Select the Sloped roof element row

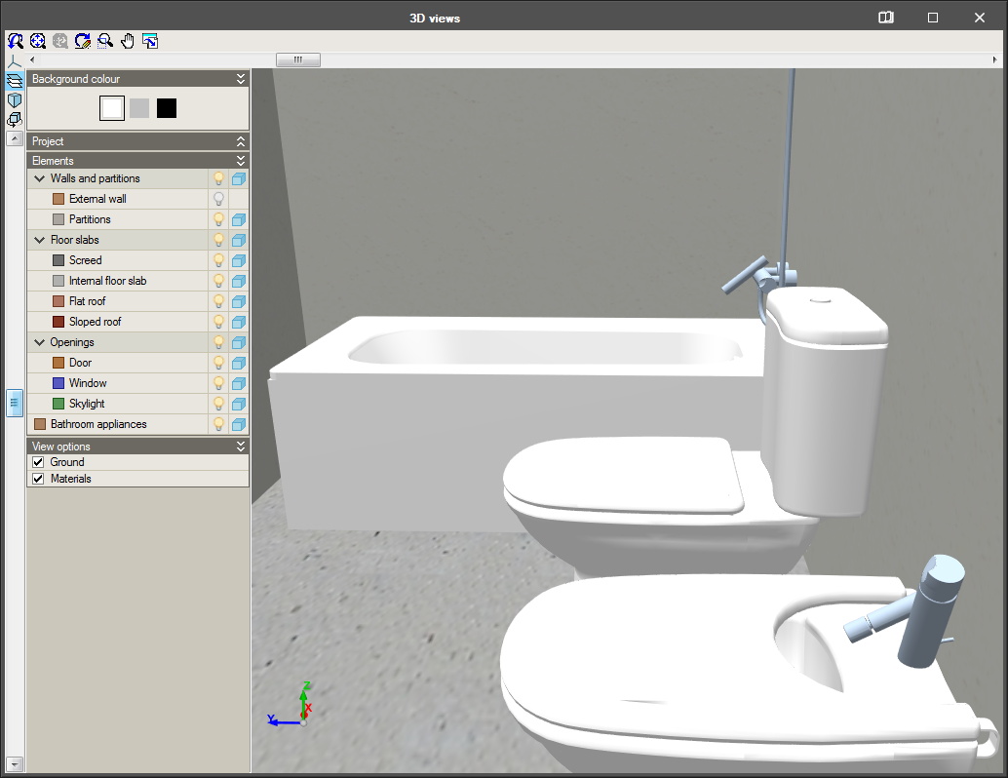[x=95, y=322]
